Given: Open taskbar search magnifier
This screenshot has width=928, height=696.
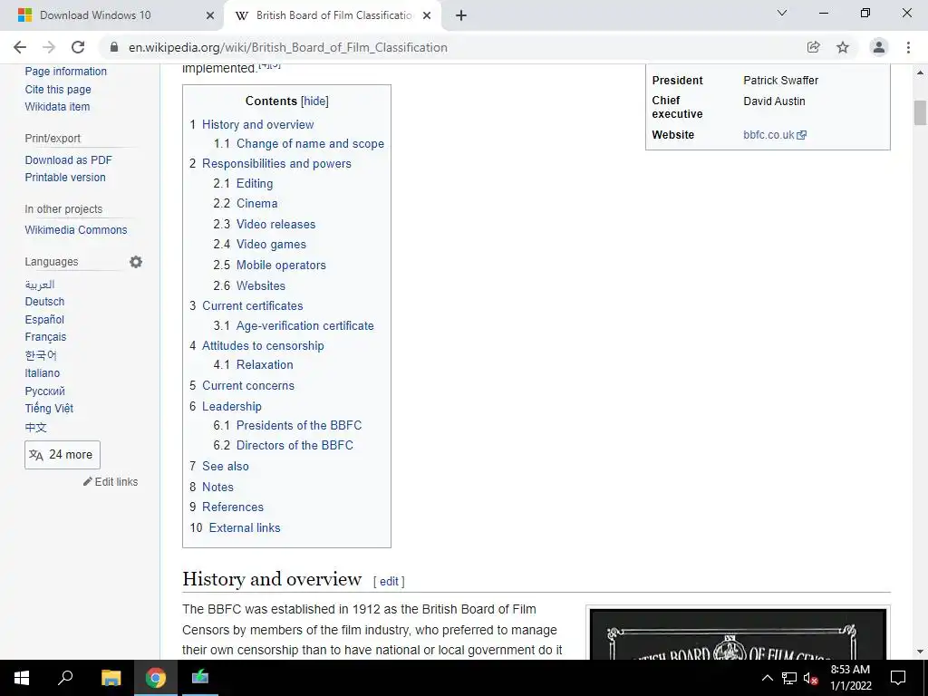Looking at the screenshot, I should coord(65,678).
